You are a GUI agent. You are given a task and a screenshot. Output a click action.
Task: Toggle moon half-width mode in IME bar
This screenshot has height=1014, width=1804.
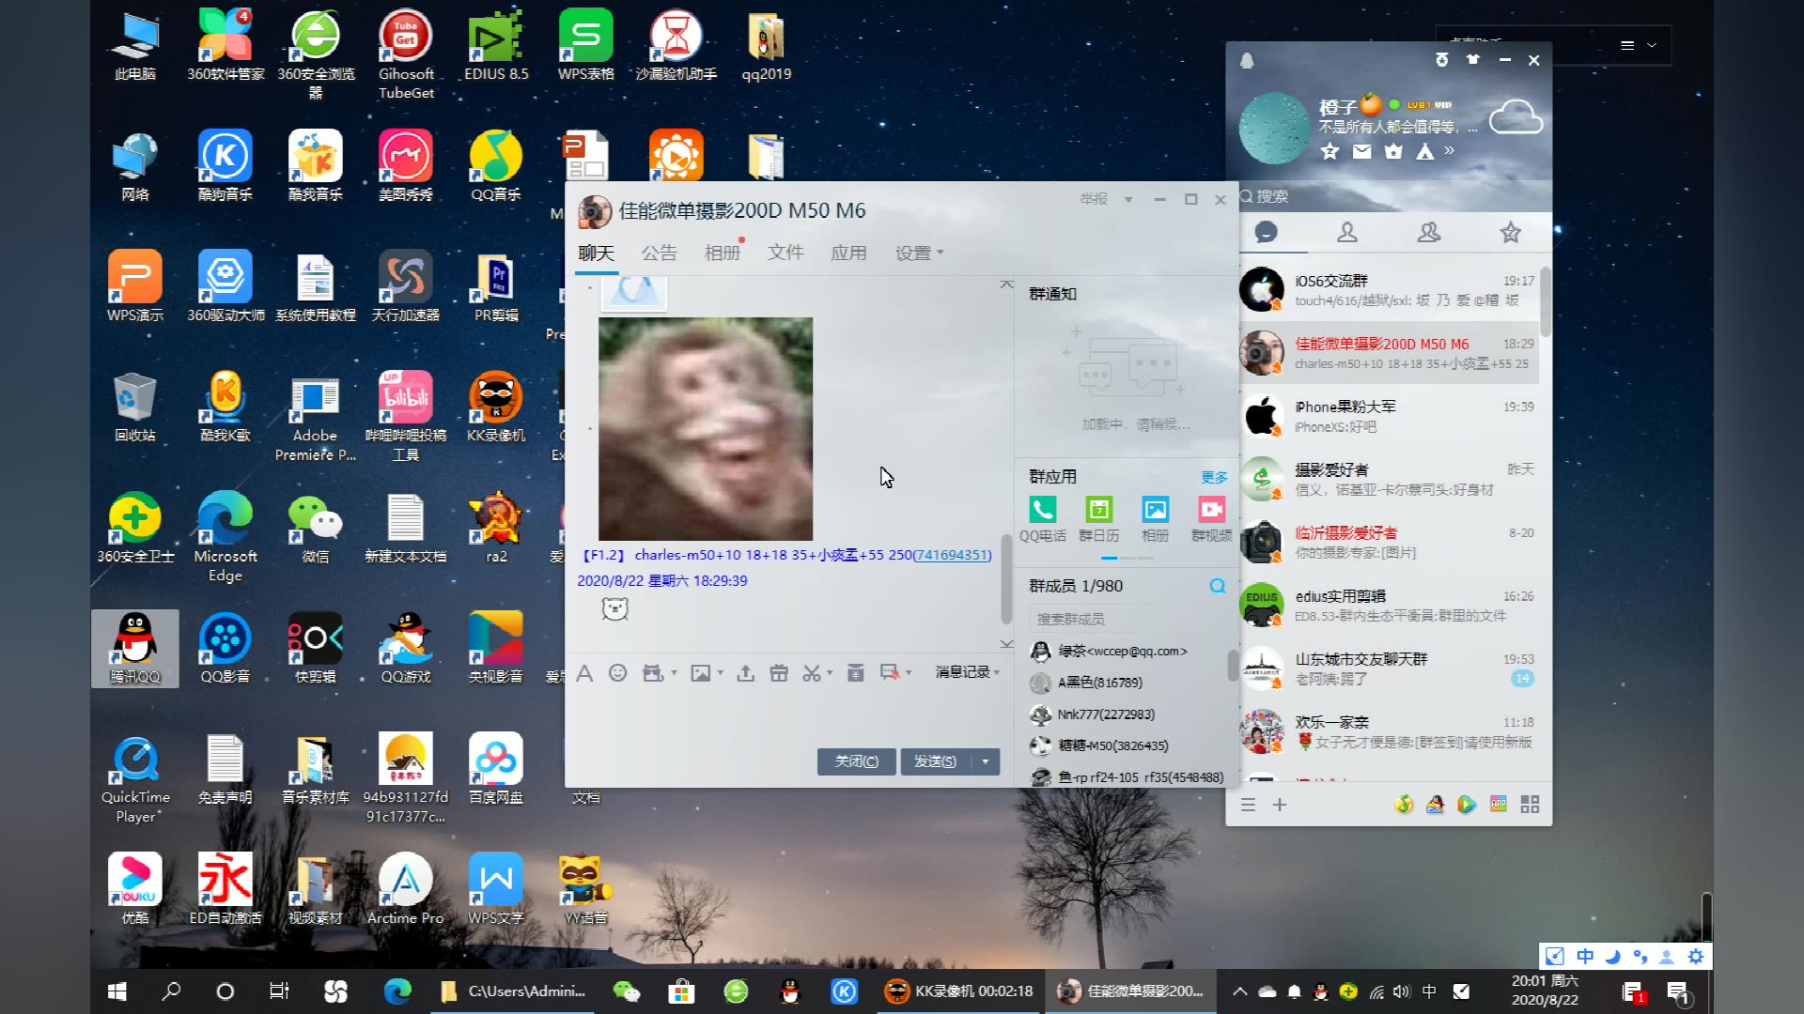pos(1613,956)
